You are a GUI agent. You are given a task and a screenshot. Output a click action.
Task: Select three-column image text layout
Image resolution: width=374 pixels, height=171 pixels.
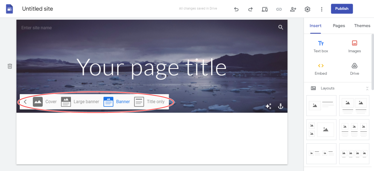pyautogui.click(x=354, y=129)
